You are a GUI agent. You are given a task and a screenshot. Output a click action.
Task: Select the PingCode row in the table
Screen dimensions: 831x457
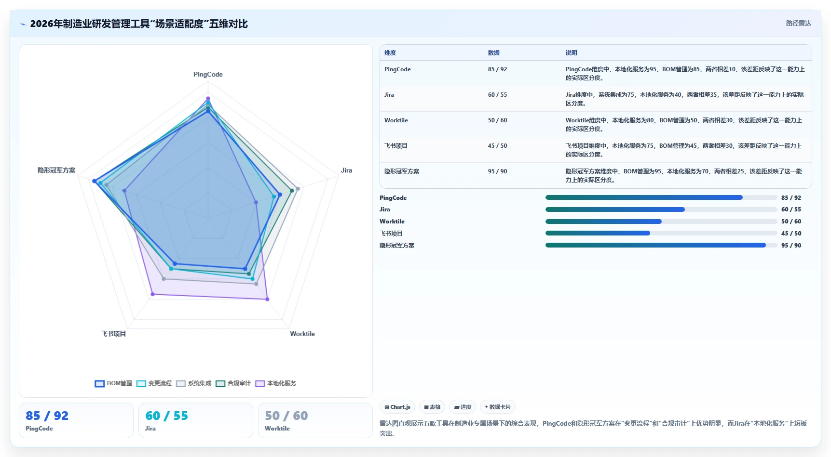pos(596,73)
